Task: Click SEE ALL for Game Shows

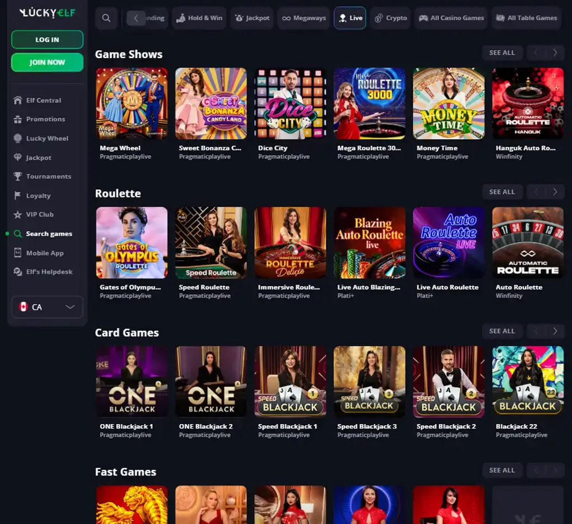Action: pyautogui.click(x=502, y=53)
